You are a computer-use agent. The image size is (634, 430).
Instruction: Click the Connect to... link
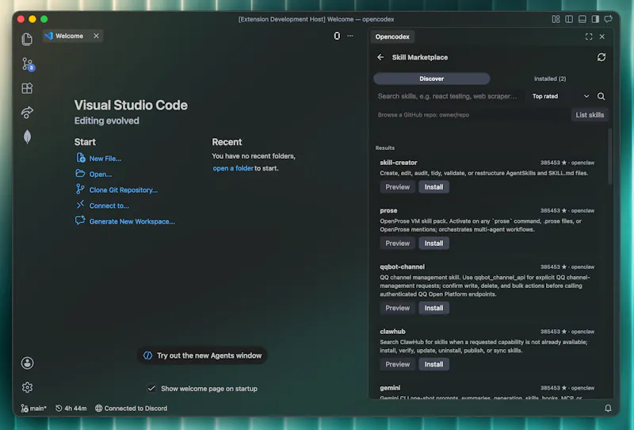pyautogui.click(x=109, y=205)
